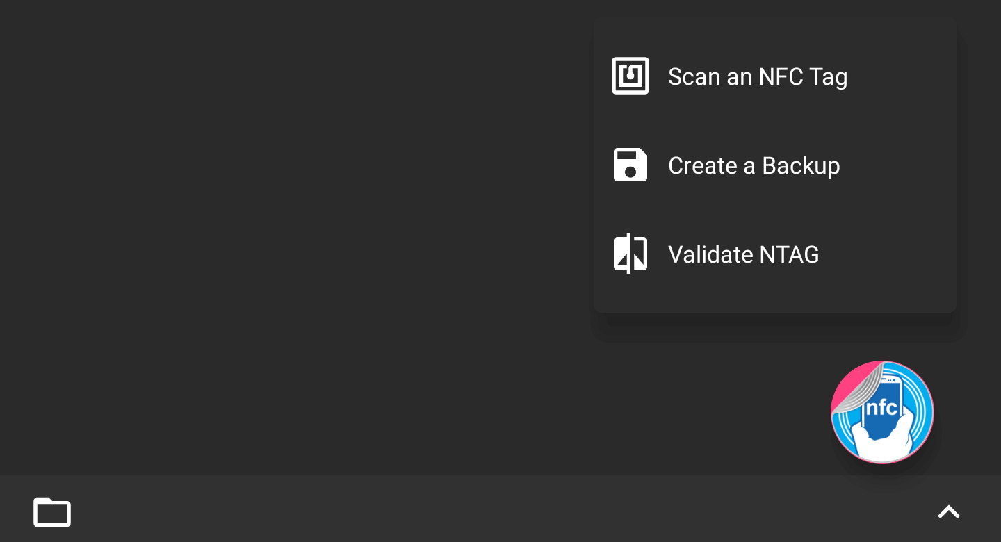Show the bottom sheet using the caret arrow
Image resolution: width=1001 pixels, height=542 pixels.
[x=948, y=512]
